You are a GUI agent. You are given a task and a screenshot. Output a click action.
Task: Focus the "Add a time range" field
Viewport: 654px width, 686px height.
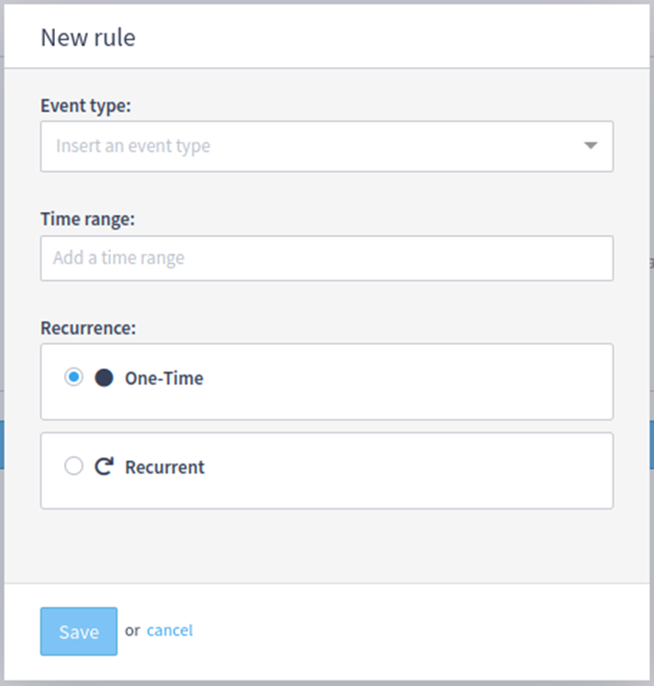[x=327, y=258]
